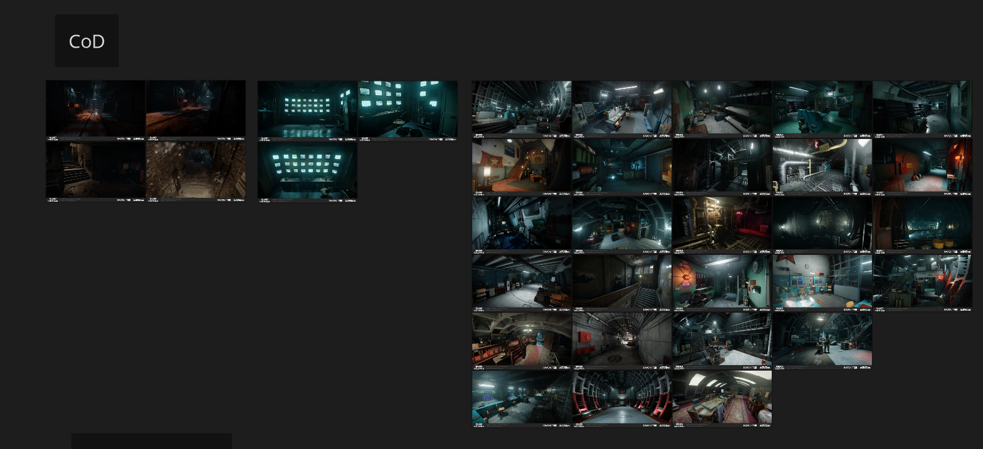Pick the dark orange-lit platform edge image
The width and height of the screenshot is (983, 449).
point(196,110)
